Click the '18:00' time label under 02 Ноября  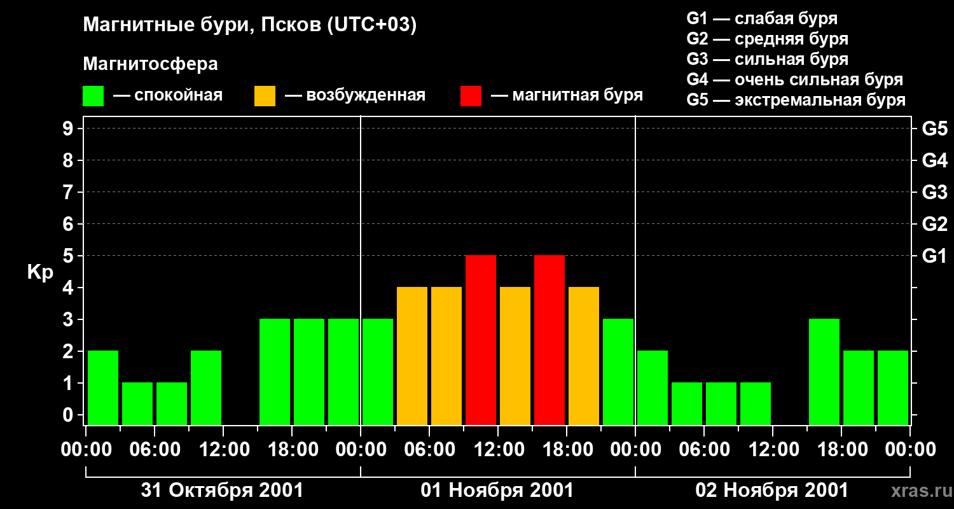click(x=841, y=450)
